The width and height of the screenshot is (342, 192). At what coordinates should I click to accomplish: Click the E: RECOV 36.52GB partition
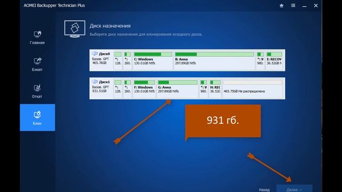tap(274, 60)
